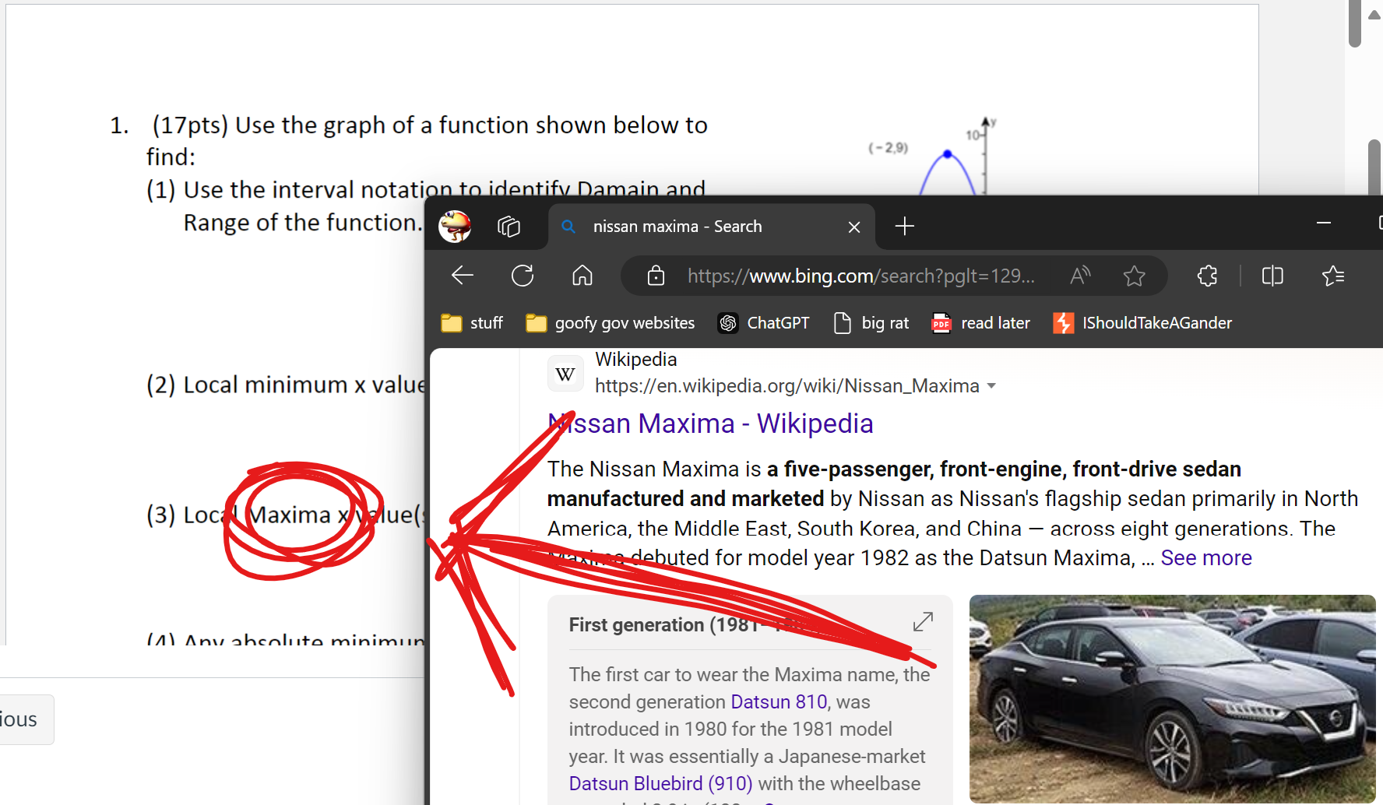Open the Read aloud feature icon
1383x805 pixels.
[x=1080, y=276]
